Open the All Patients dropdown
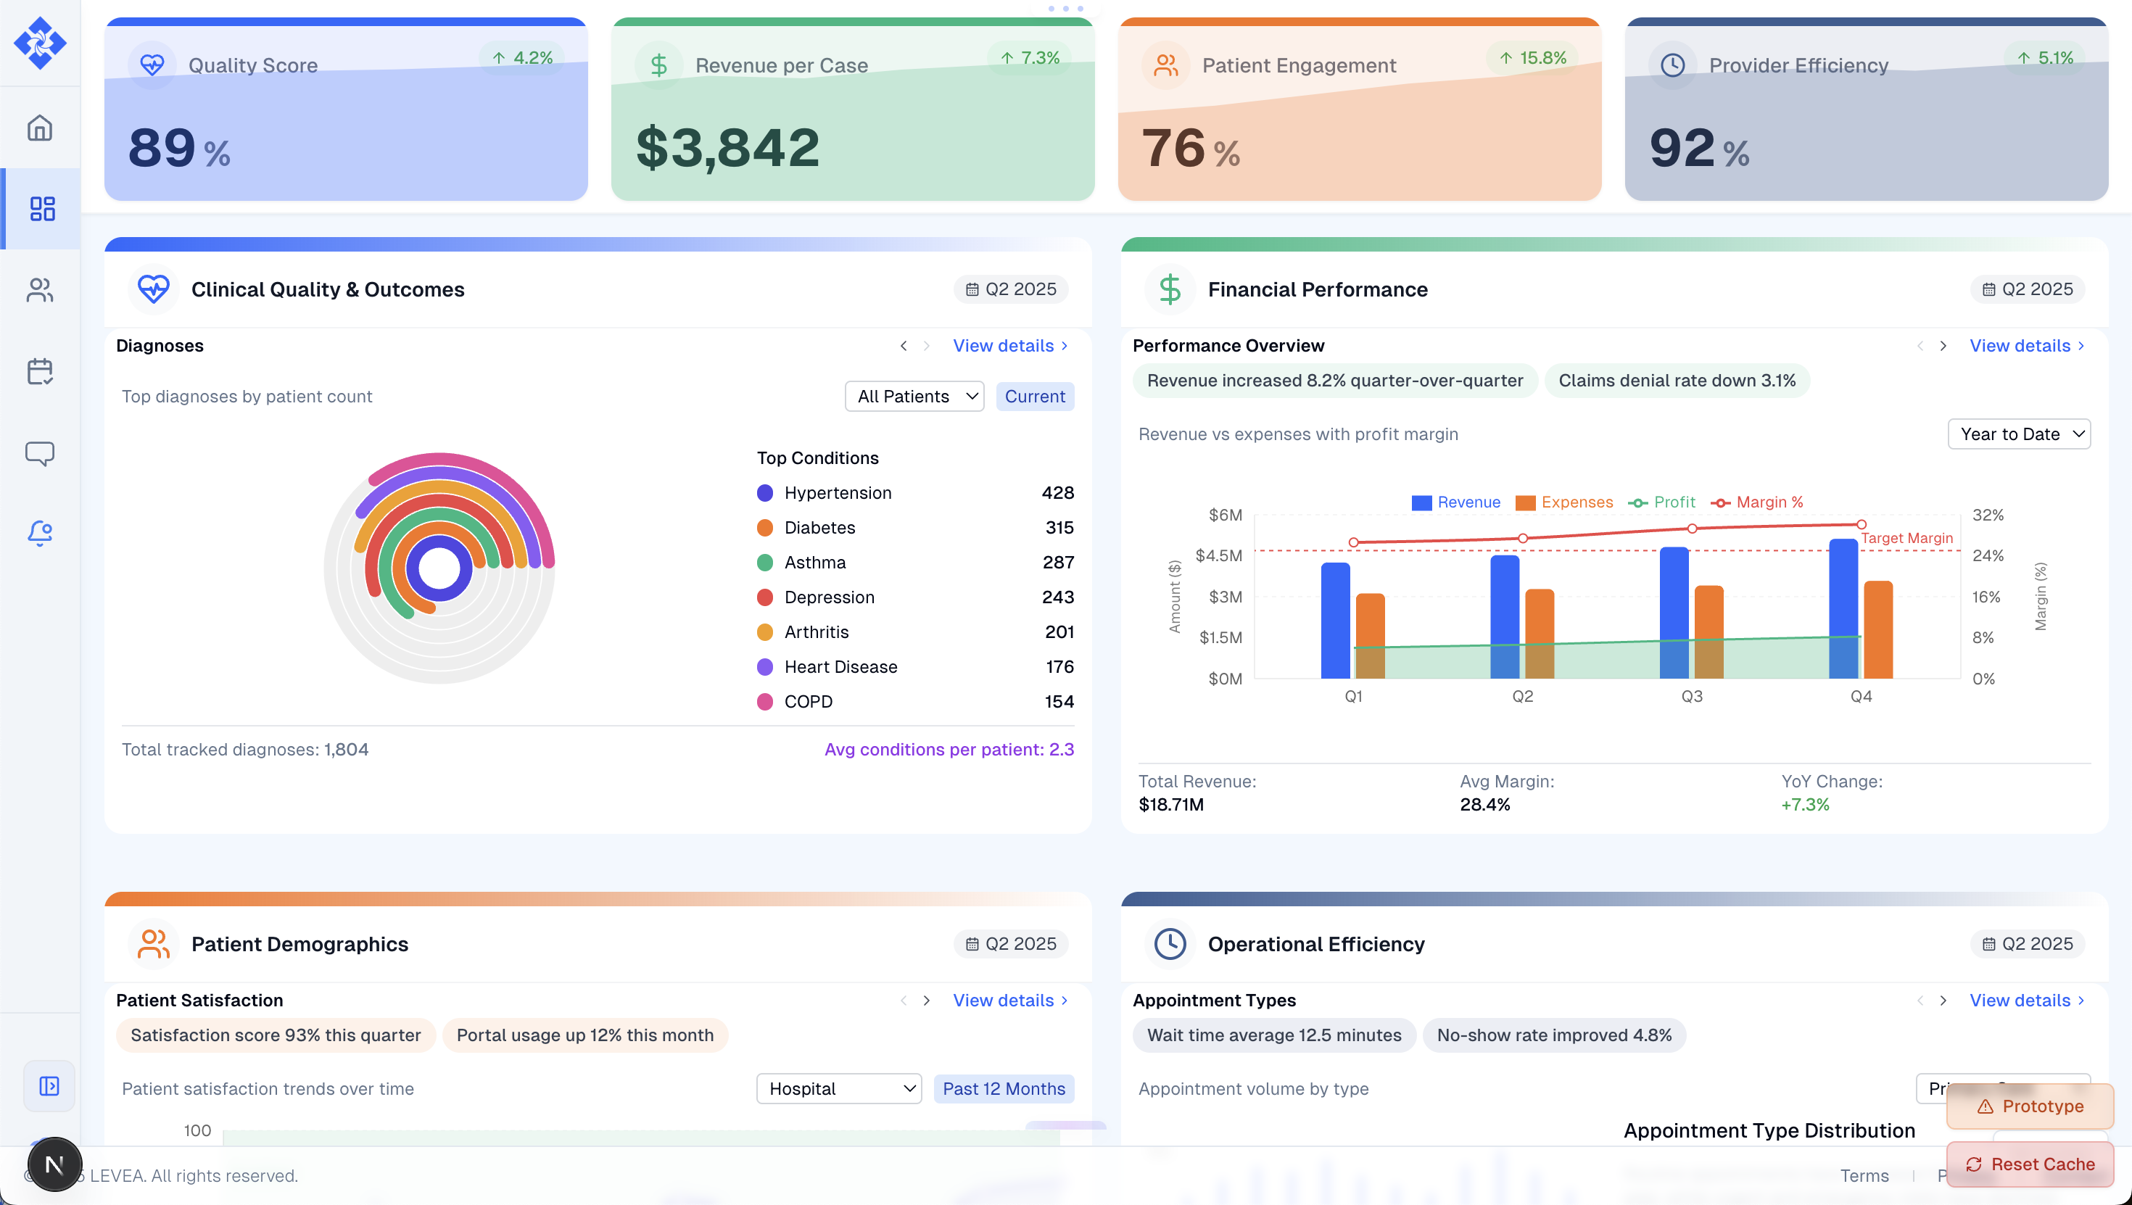Screen dimensions: 2132x1205 tap(914, 397)
